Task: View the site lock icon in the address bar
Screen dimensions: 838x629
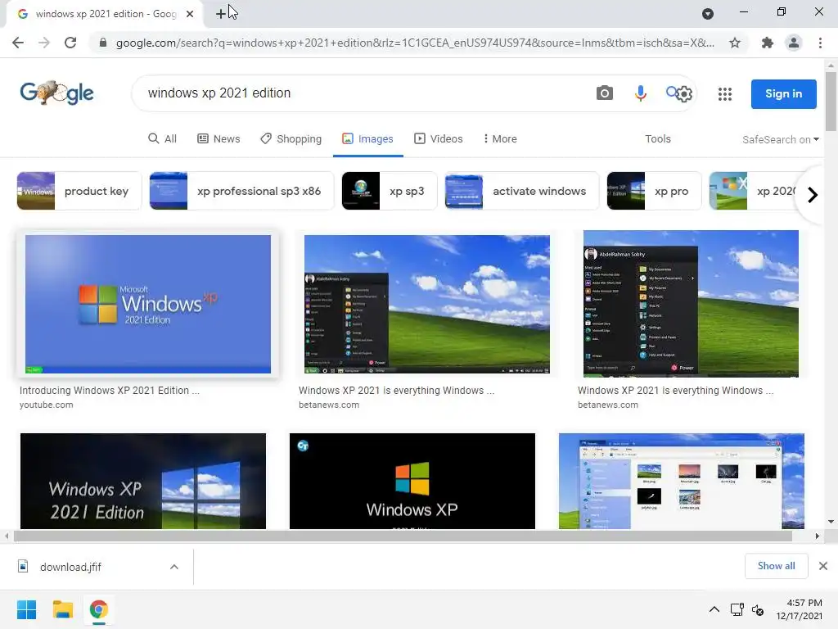Action: click(x=103, y=43)
